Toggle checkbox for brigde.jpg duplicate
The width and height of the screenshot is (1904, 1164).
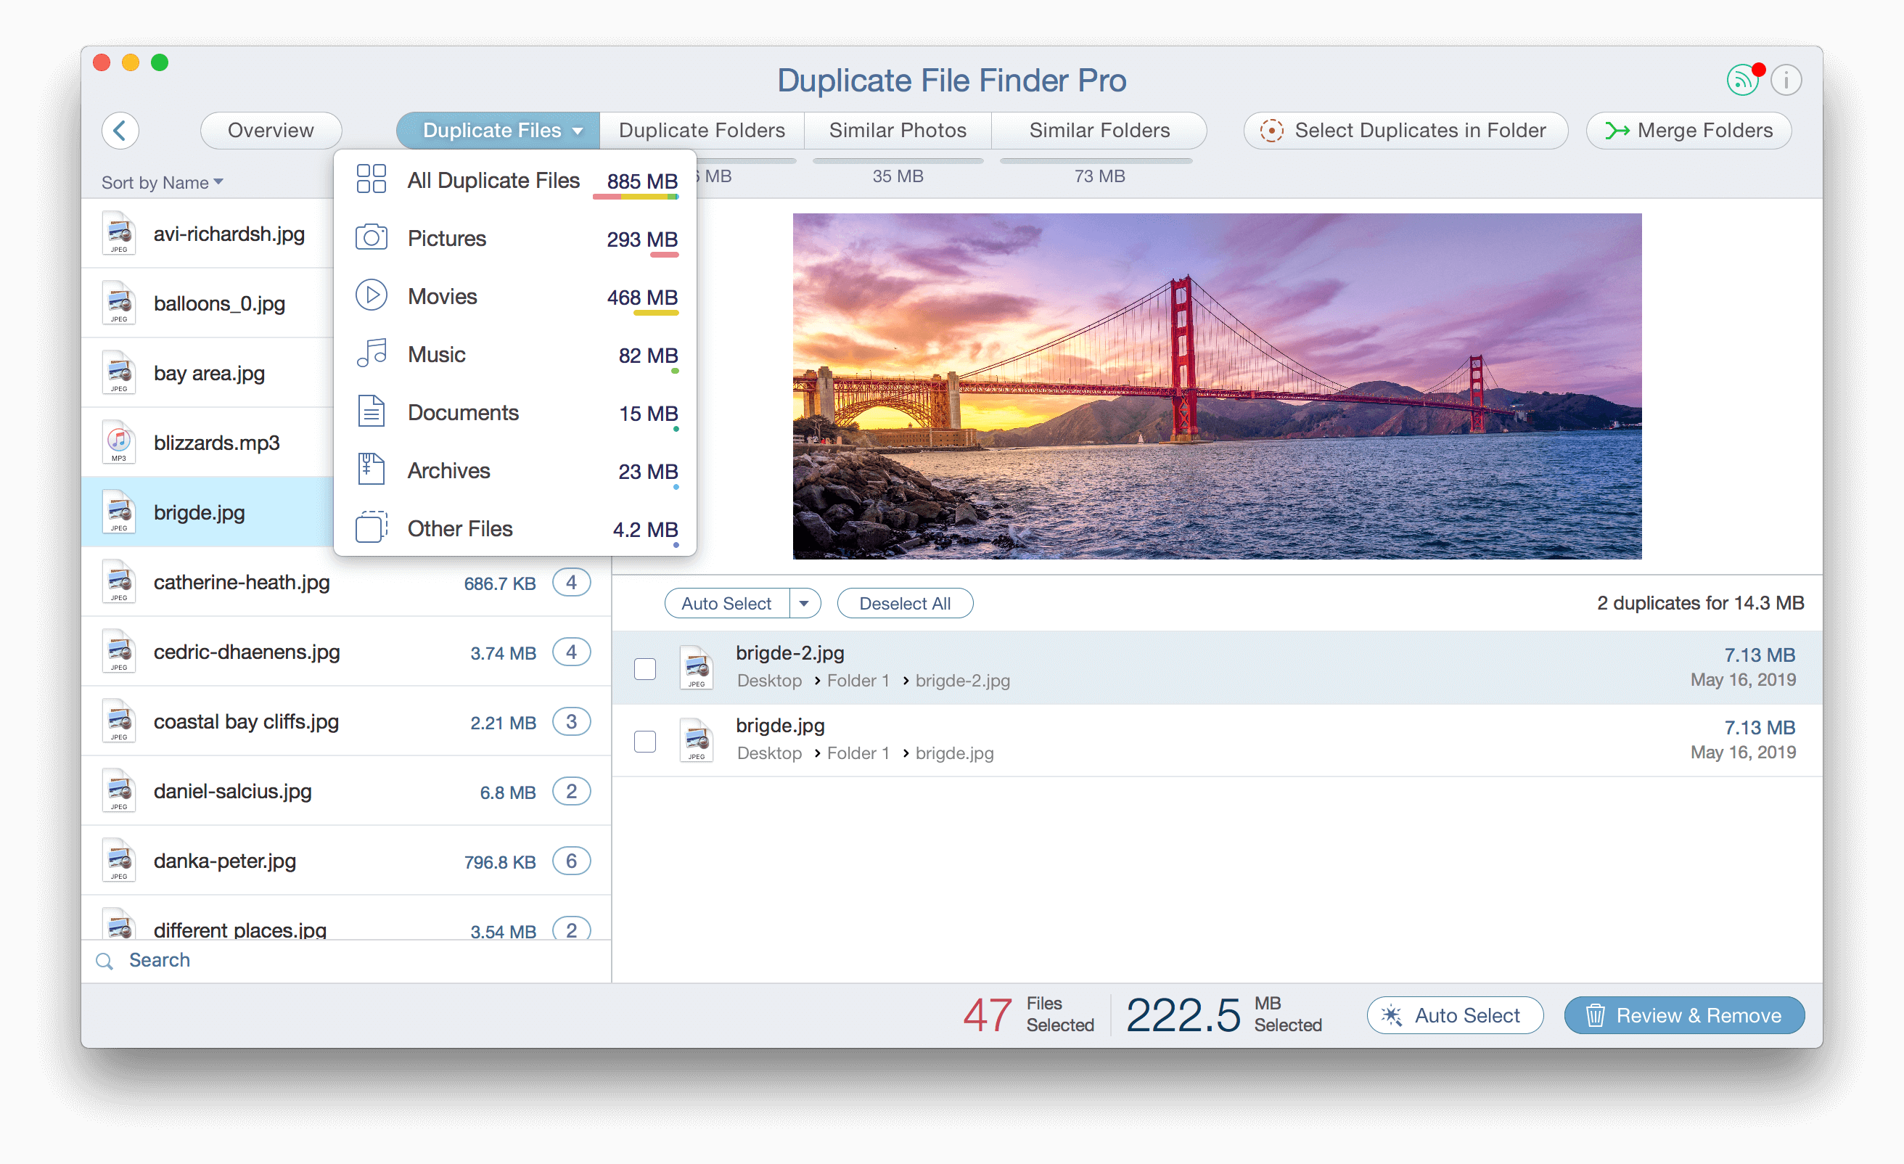click(646, 741)
